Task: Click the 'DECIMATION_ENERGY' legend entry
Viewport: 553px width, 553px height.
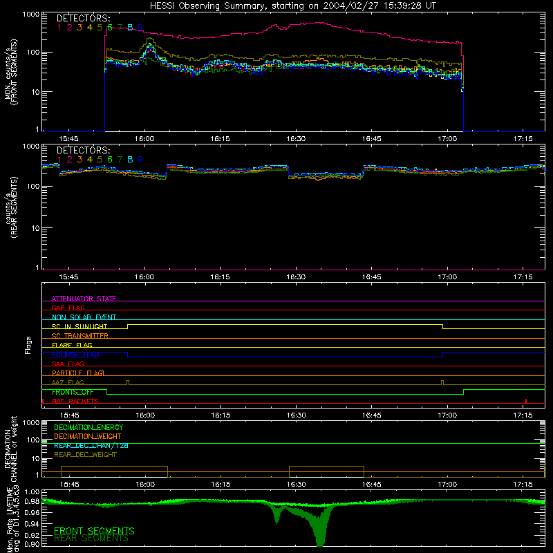Action: (x=88, y=427)
